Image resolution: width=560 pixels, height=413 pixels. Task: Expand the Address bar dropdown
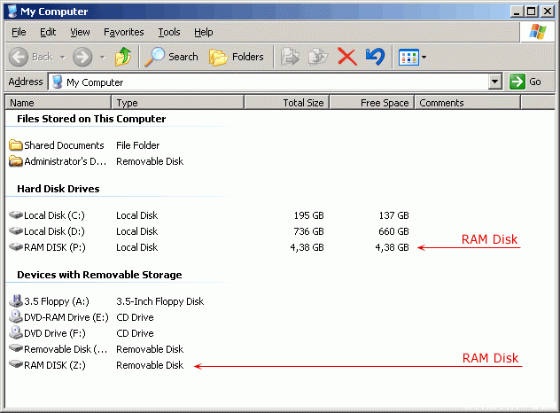coord(494,82)
